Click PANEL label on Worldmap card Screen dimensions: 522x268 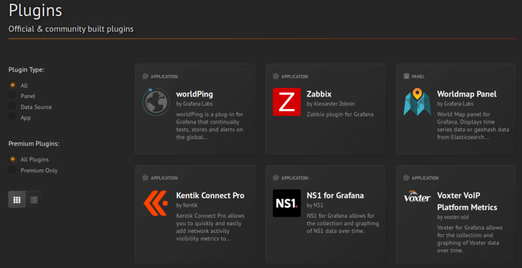click(418, 77)
